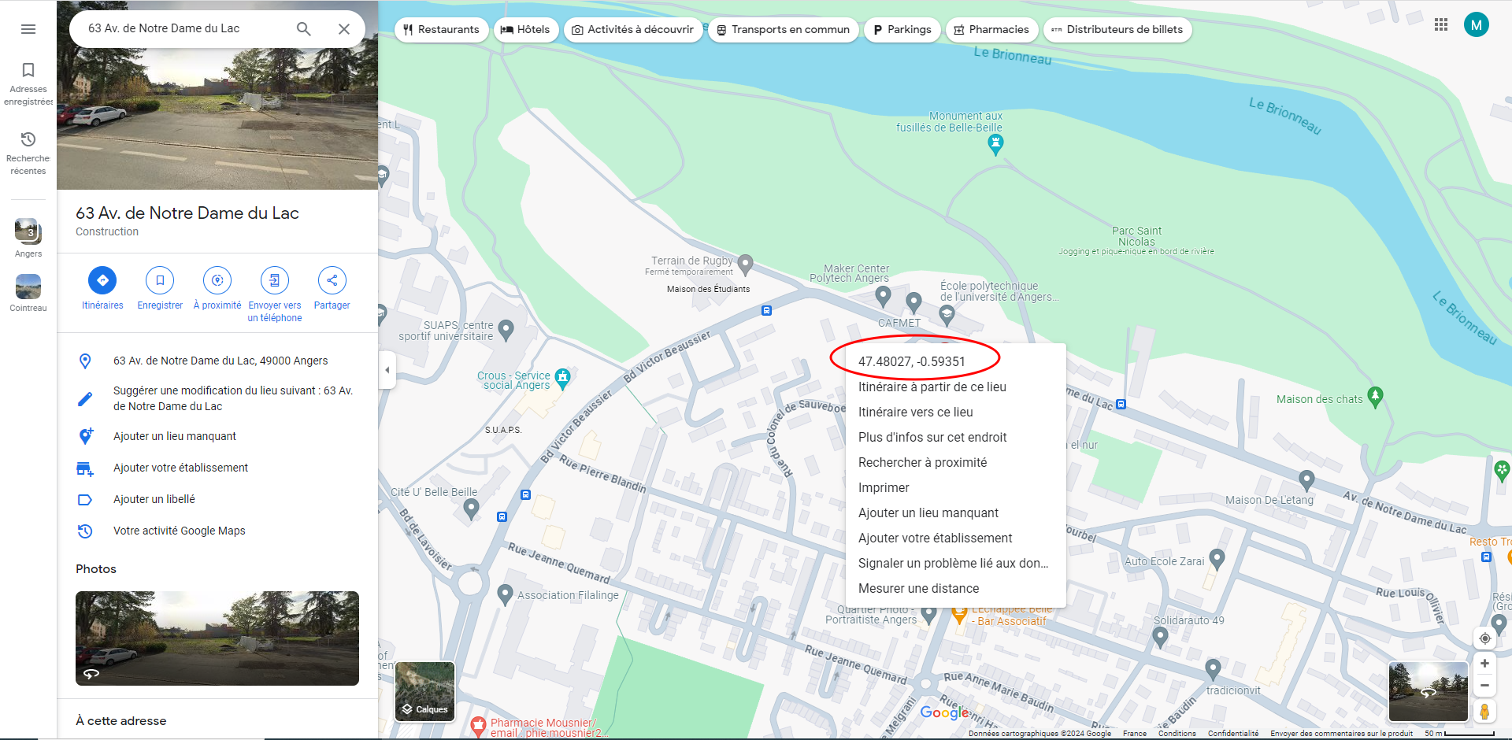Screen dimensions: 1512x740
Task: Click Ajouter un libellé
Action: (x=217, y=499)
